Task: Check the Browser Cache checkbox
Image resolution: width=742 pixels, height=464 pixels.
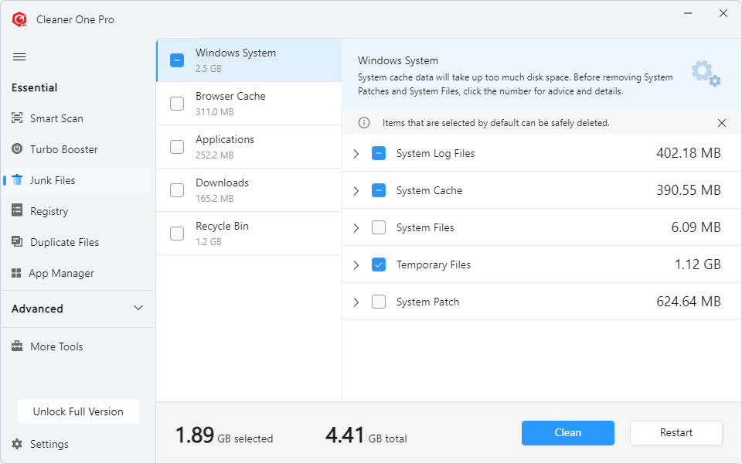Action: click(x=177, y=104)
